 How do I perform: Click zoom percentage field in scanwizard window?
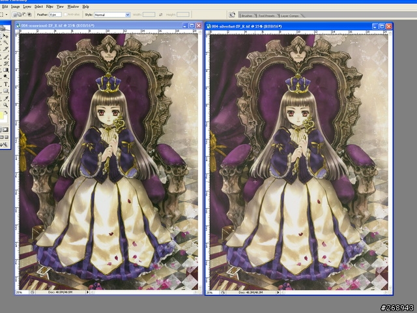coord(22,292)
